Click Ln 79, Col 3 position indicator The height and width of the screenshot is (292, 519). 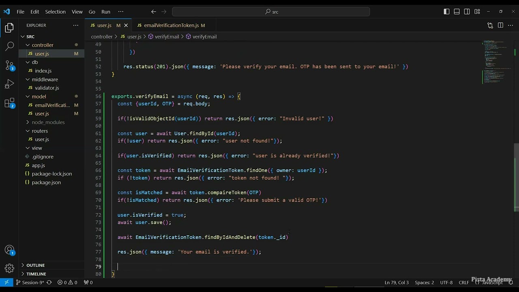(x=397, y=282)
